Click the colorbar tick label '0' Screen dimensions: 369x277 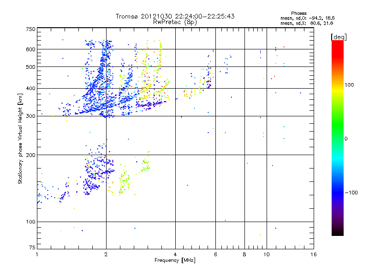(x=346, y=139)
